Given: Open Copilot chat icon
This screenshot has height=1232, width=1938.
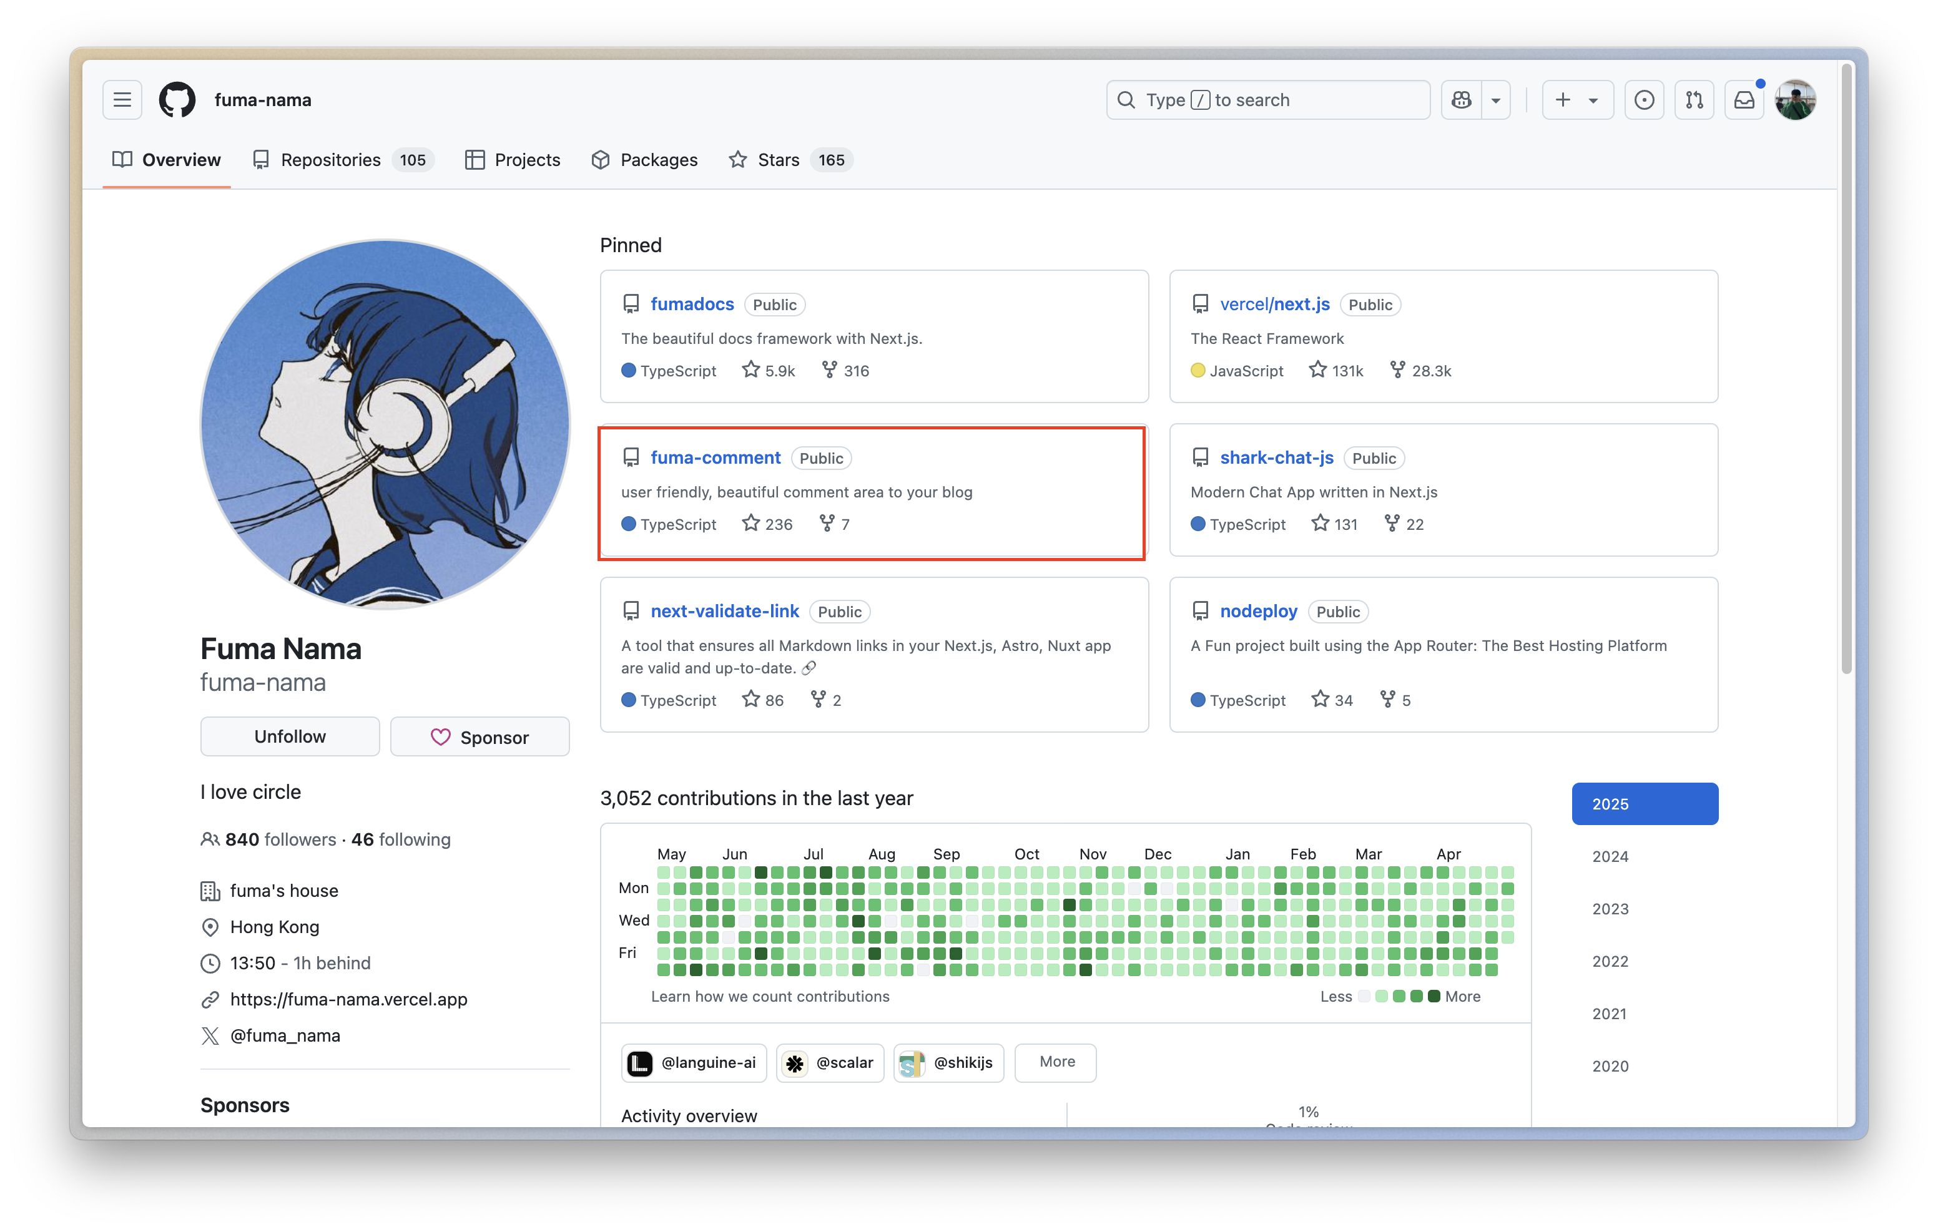Looking at the screenshot, I should pos(1462,100).
